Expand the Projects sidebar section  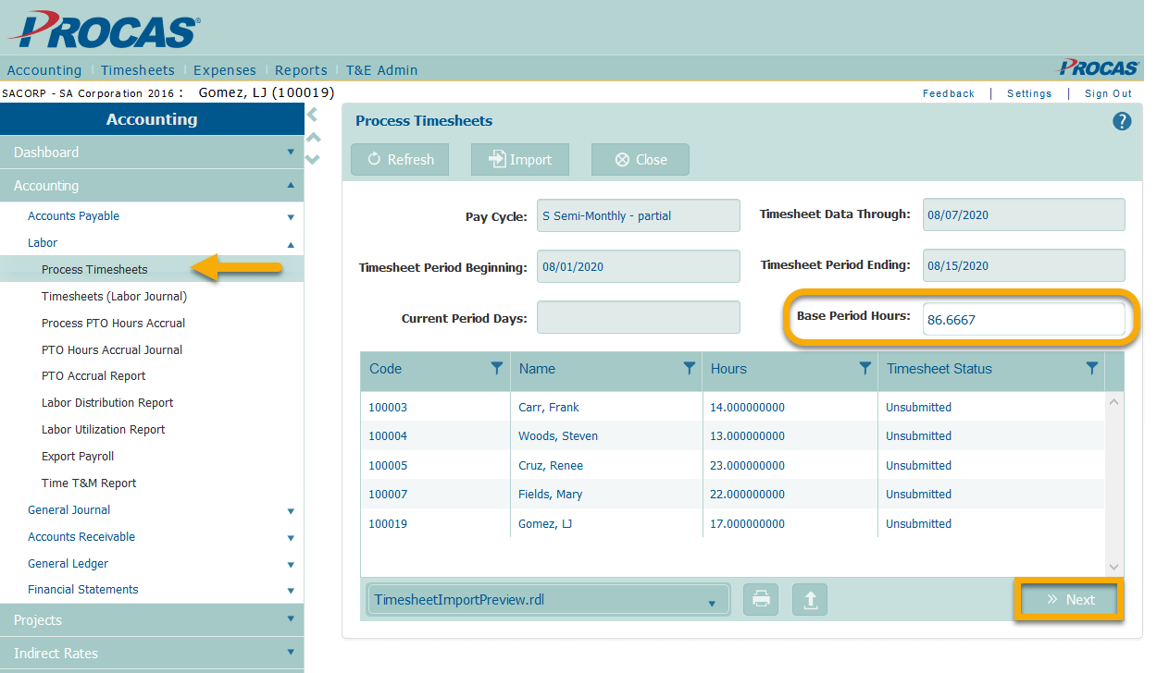click(x=152, y=620)
